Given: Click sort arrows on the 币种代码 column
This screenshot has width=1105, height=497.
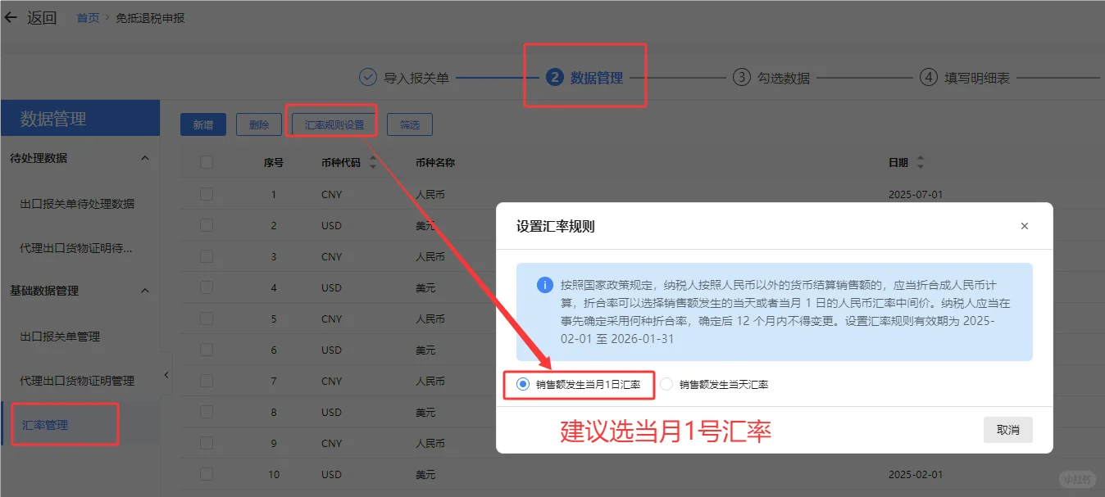Looking at the screenshot, I should [373, 162].
